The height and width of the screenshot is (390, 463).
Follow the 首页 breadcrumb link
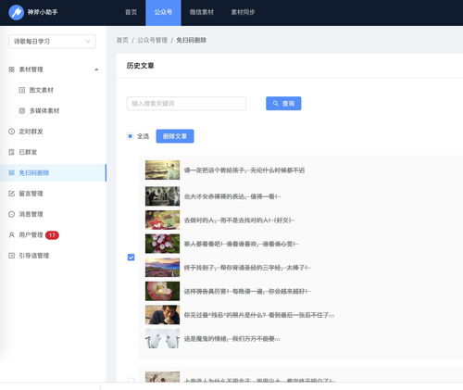click(122, 40)
